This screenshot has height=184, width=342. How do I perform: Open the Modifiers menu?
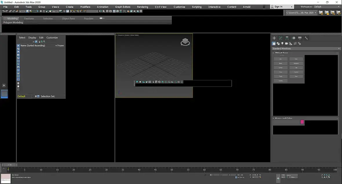coord(85,7)
